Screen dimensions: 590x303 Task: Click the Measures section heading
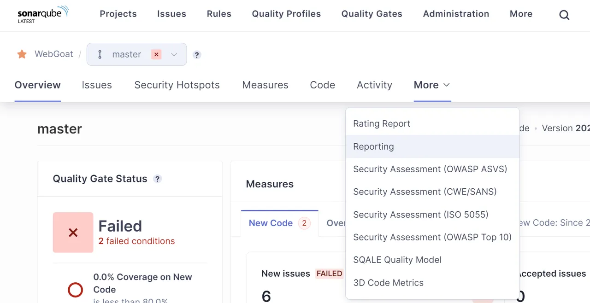coord(270,184)
